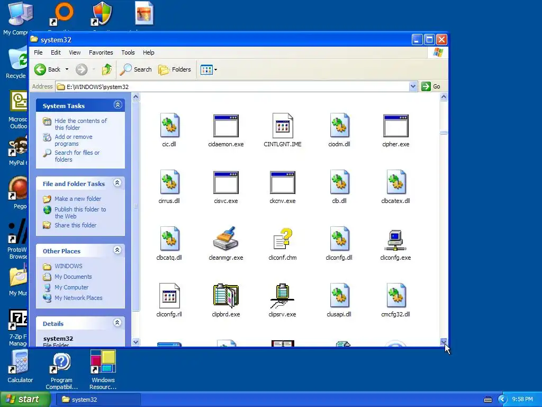Select the cliconf.chm help file icon

[x=283, y=239]
